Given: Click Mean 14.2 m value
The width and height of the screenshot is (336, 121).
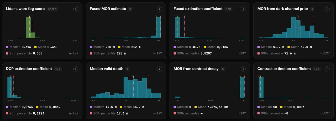Looking at the screenshot, I should pos(138,107).
